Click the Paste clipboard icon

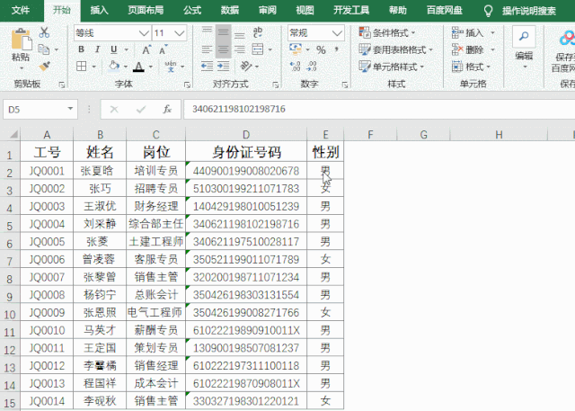(21, 40)
